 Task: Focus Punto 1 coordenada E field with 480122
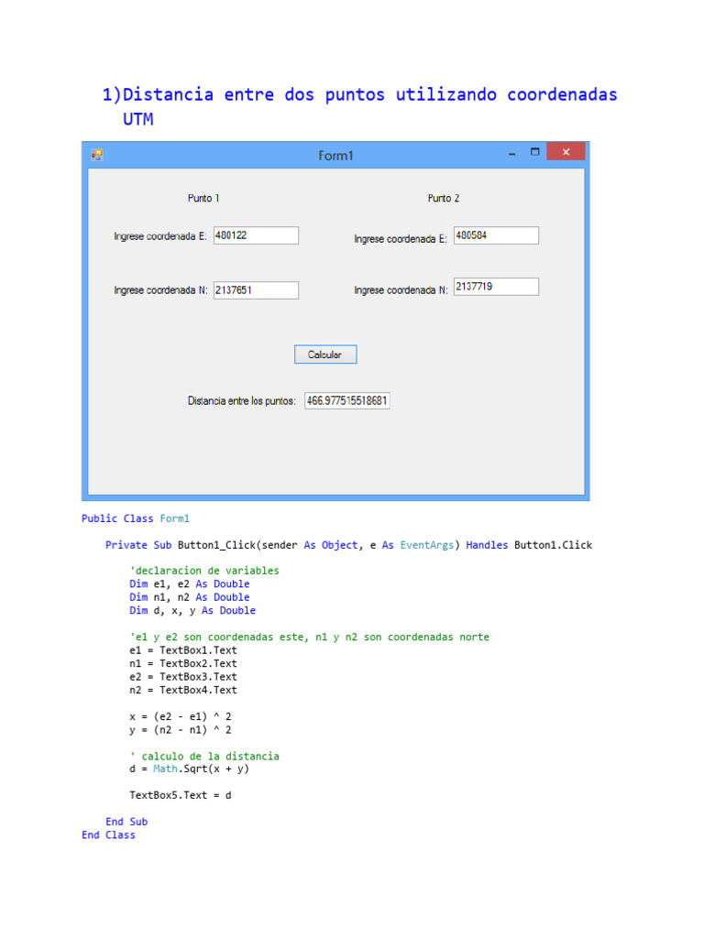pos(256,235)
